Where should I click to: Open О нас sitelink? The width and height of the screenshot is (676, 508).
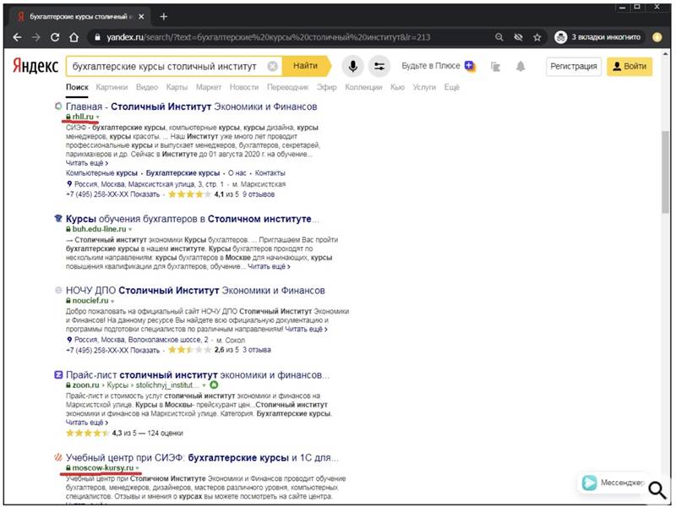click(237, 173)
